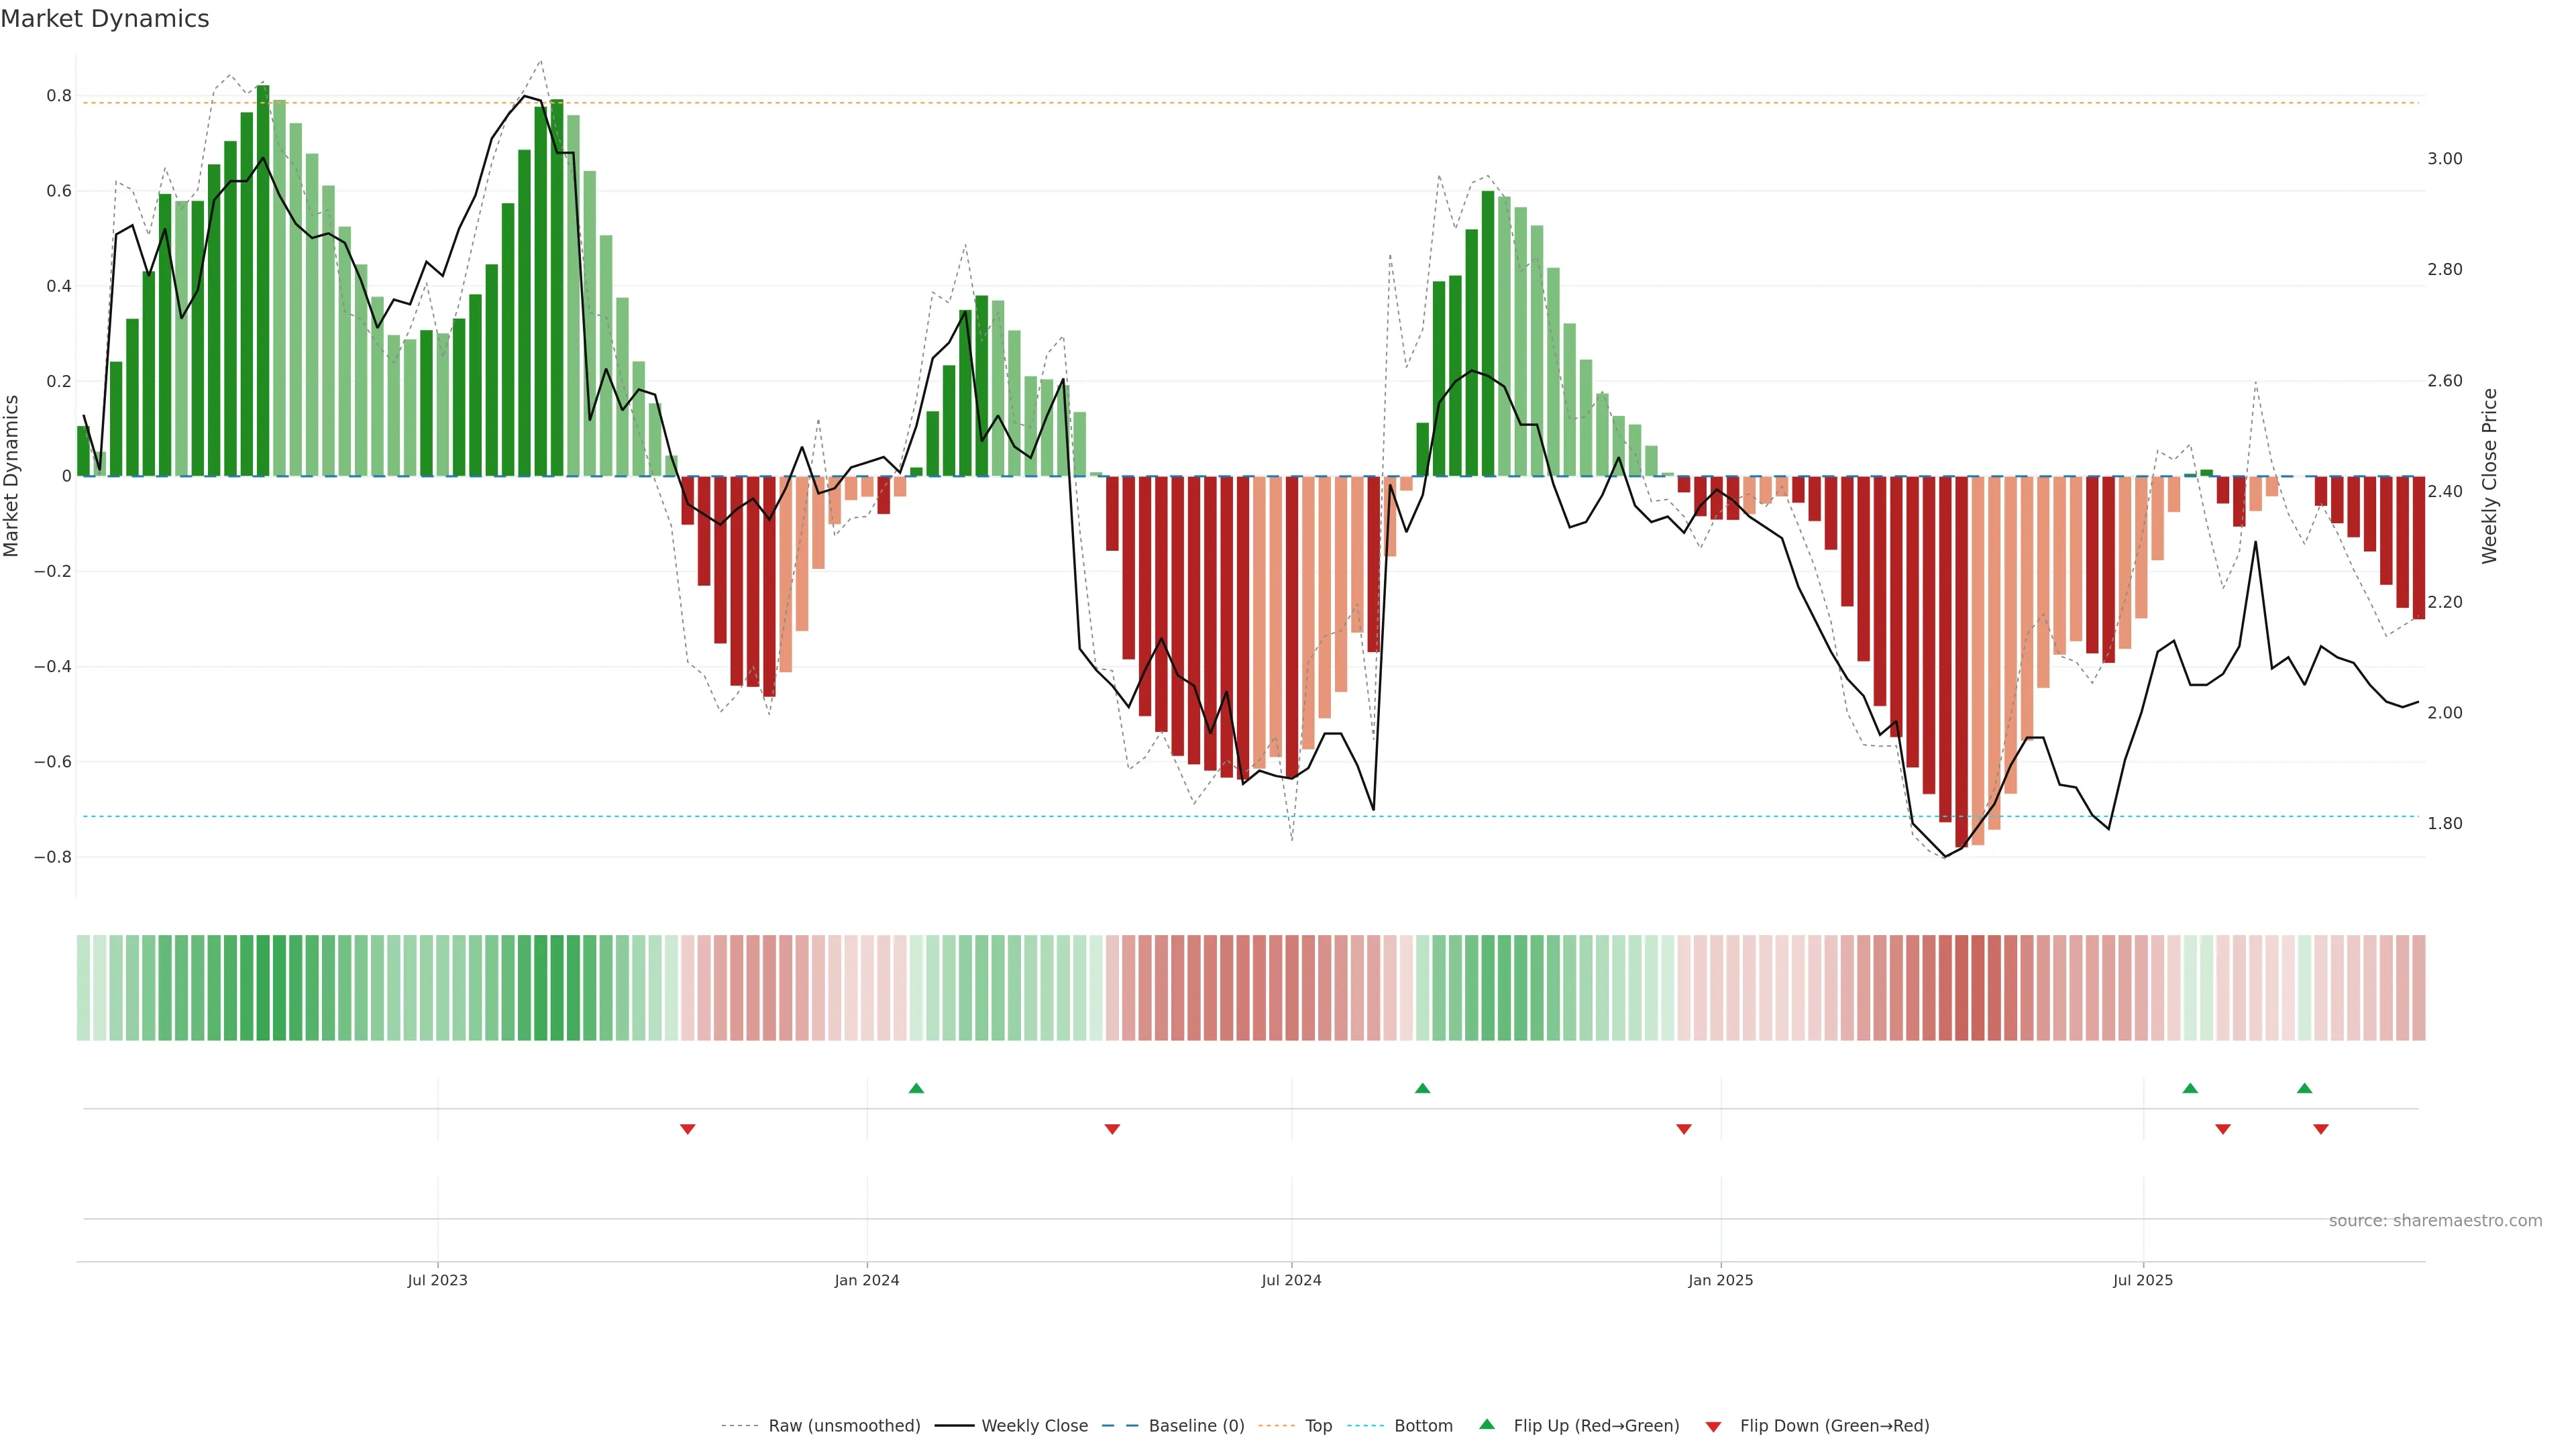The width and height of the screenshot is (2576, 1449).
Task: Click the red flip-down marker before Jan 2025
Action: click(1683, 1129)
